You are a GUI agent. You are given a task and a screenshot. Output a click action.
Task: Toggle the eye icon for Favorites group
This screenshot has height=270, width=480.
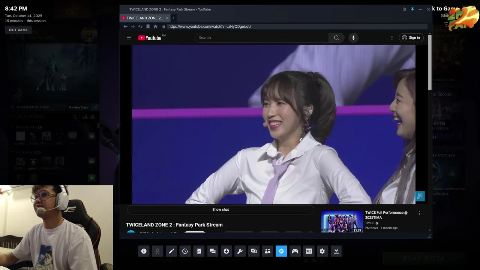coord(91,136)
